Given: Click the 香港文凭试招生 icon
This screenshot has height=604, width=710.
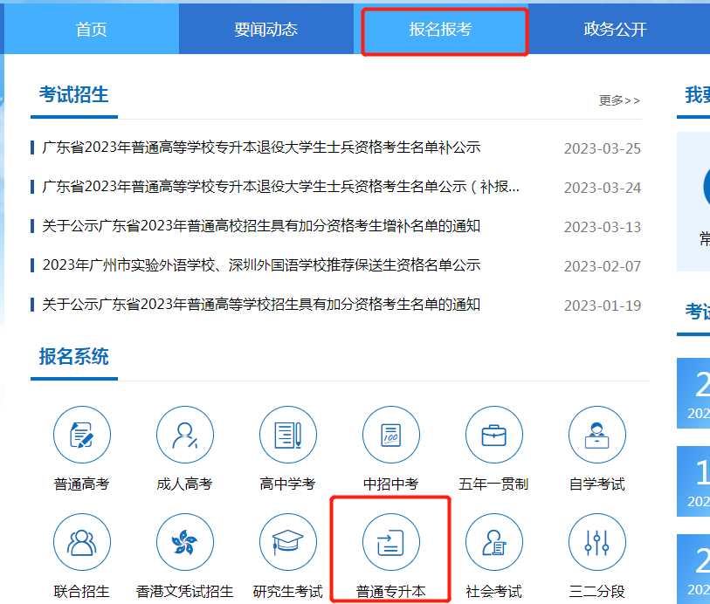Looking at the screenshot, I should click(185, 541).
